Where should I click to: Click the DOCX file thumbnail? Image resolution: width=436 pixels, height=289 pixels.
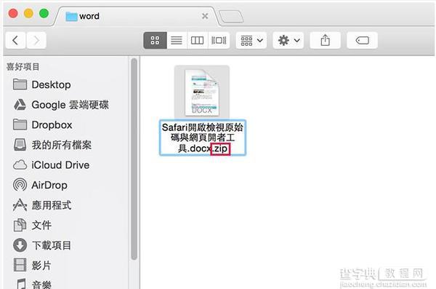[x=202, y=92]
